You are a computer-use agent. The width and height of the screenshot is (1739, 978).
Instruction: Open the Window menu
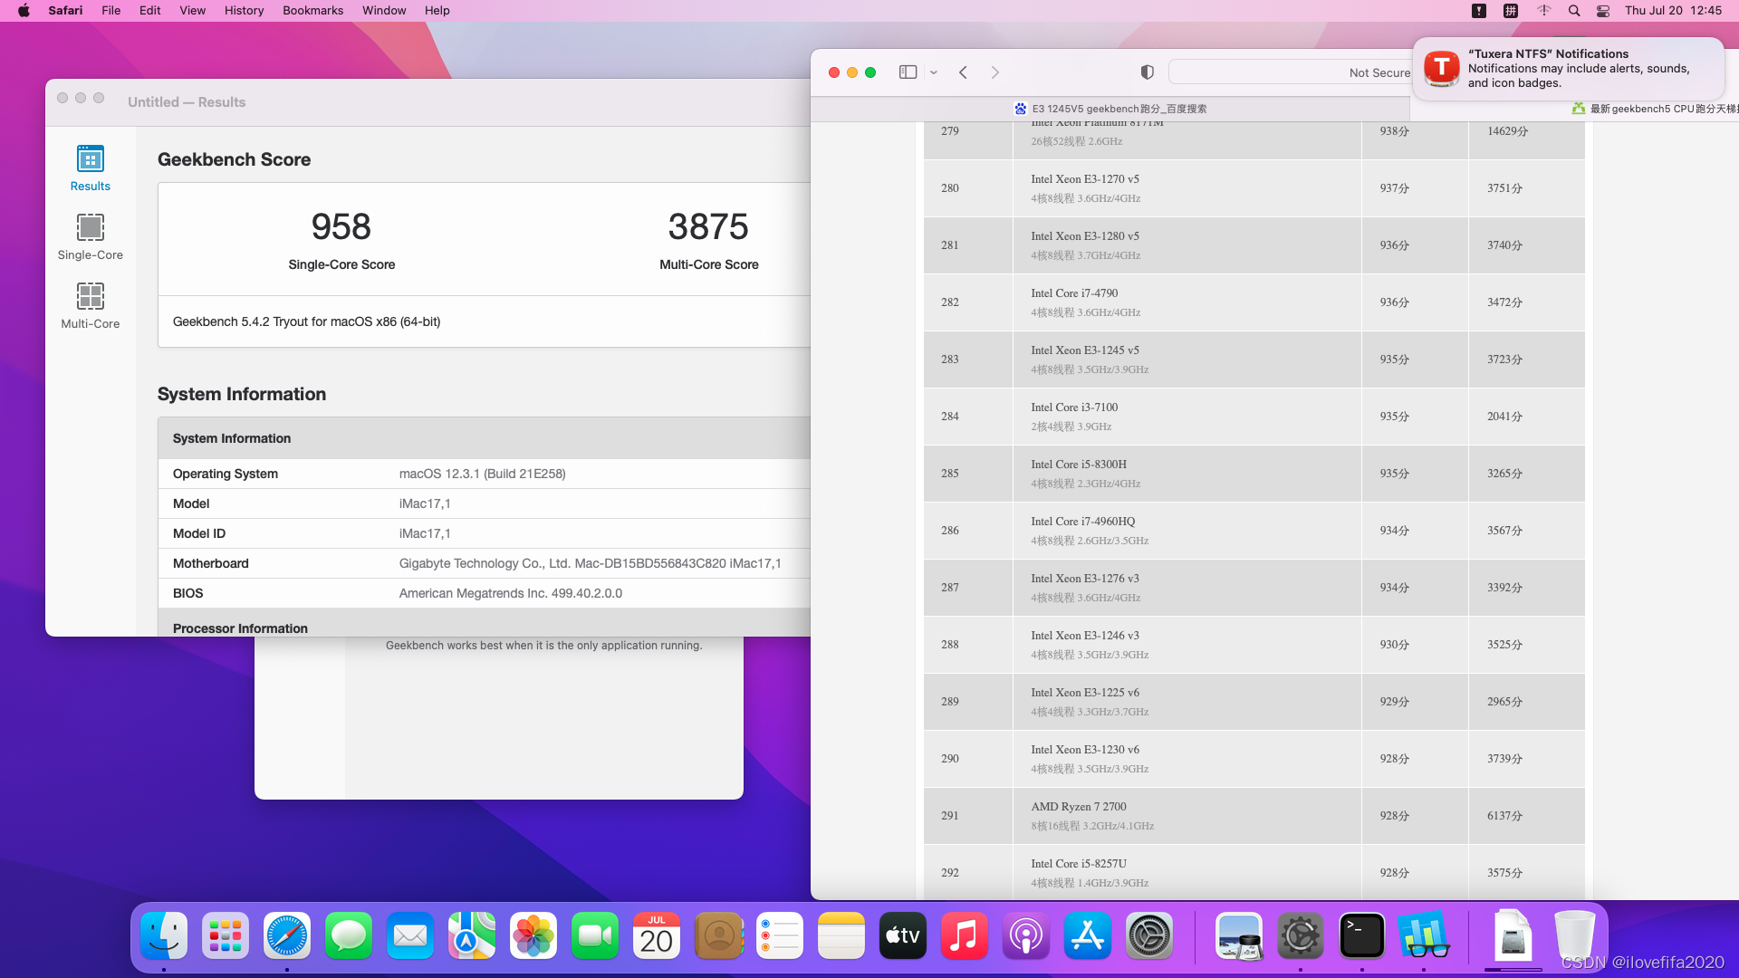384,10
